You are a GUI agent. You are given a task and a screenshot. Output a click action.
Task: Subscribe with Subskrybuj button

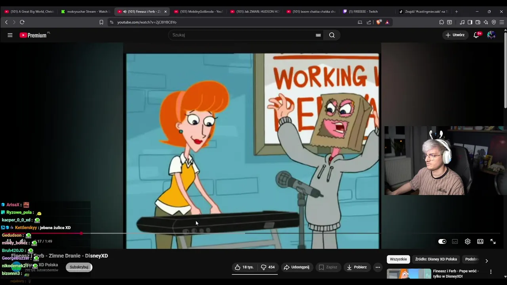pos(79,267)
